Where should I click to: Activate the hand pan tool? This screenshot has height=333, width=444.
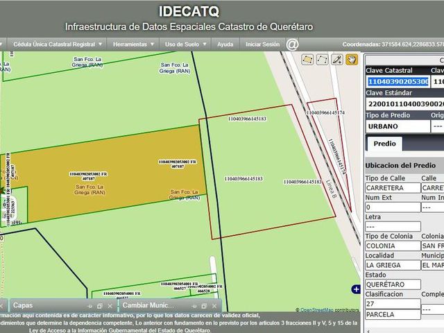pyautogui.click(x=352, y=60)
